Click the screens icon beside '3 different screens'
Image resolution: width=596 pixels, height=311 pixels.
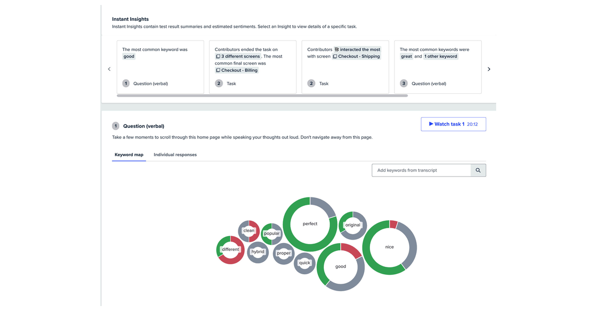pos(218,57)
